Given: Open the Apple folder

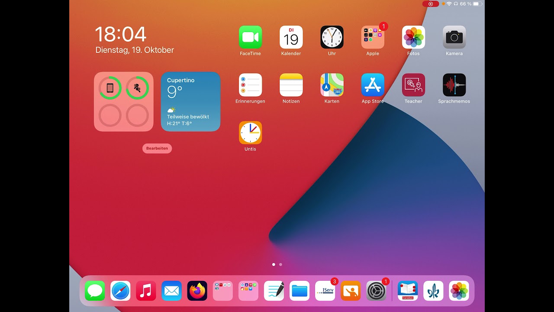Looking at the screenshot, I should point(373,37).
